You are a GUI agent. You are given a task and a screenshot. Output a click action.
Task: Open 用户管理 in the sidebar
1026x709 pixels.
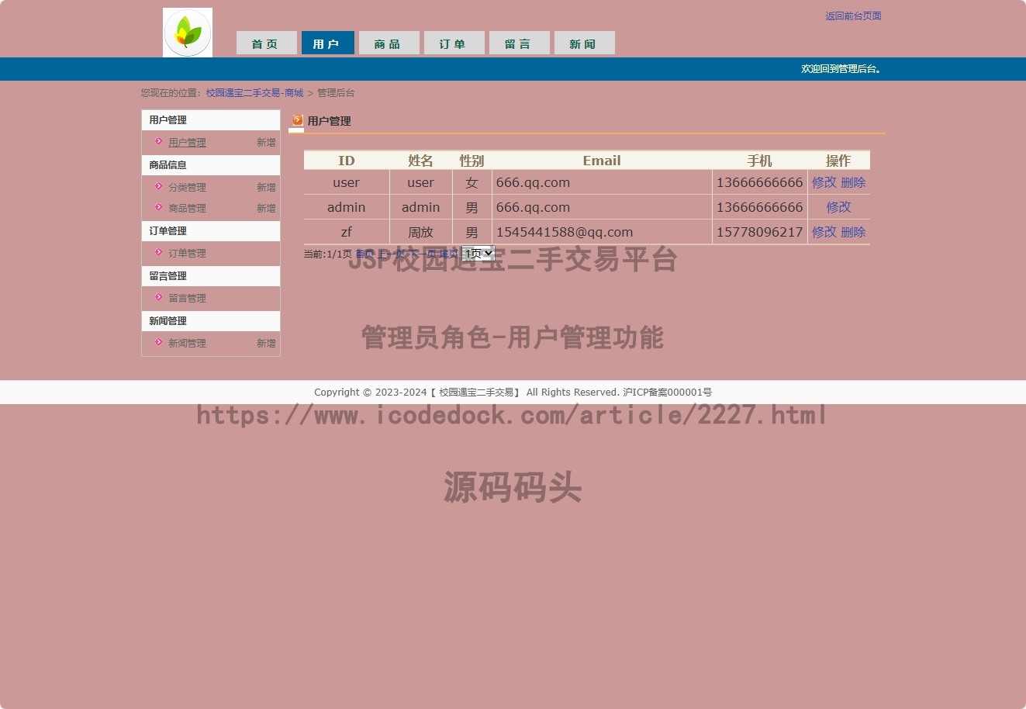coord(187,143)
